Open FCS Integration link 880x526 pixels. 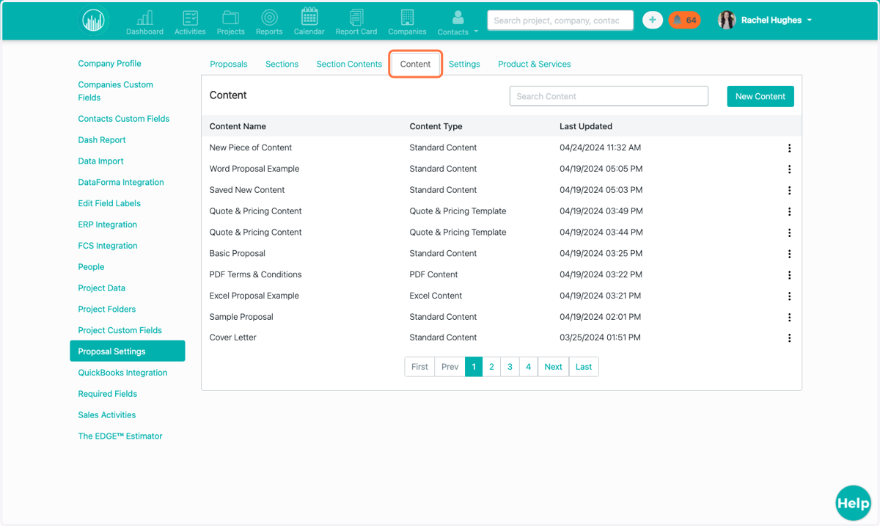[x=108, y=246]
